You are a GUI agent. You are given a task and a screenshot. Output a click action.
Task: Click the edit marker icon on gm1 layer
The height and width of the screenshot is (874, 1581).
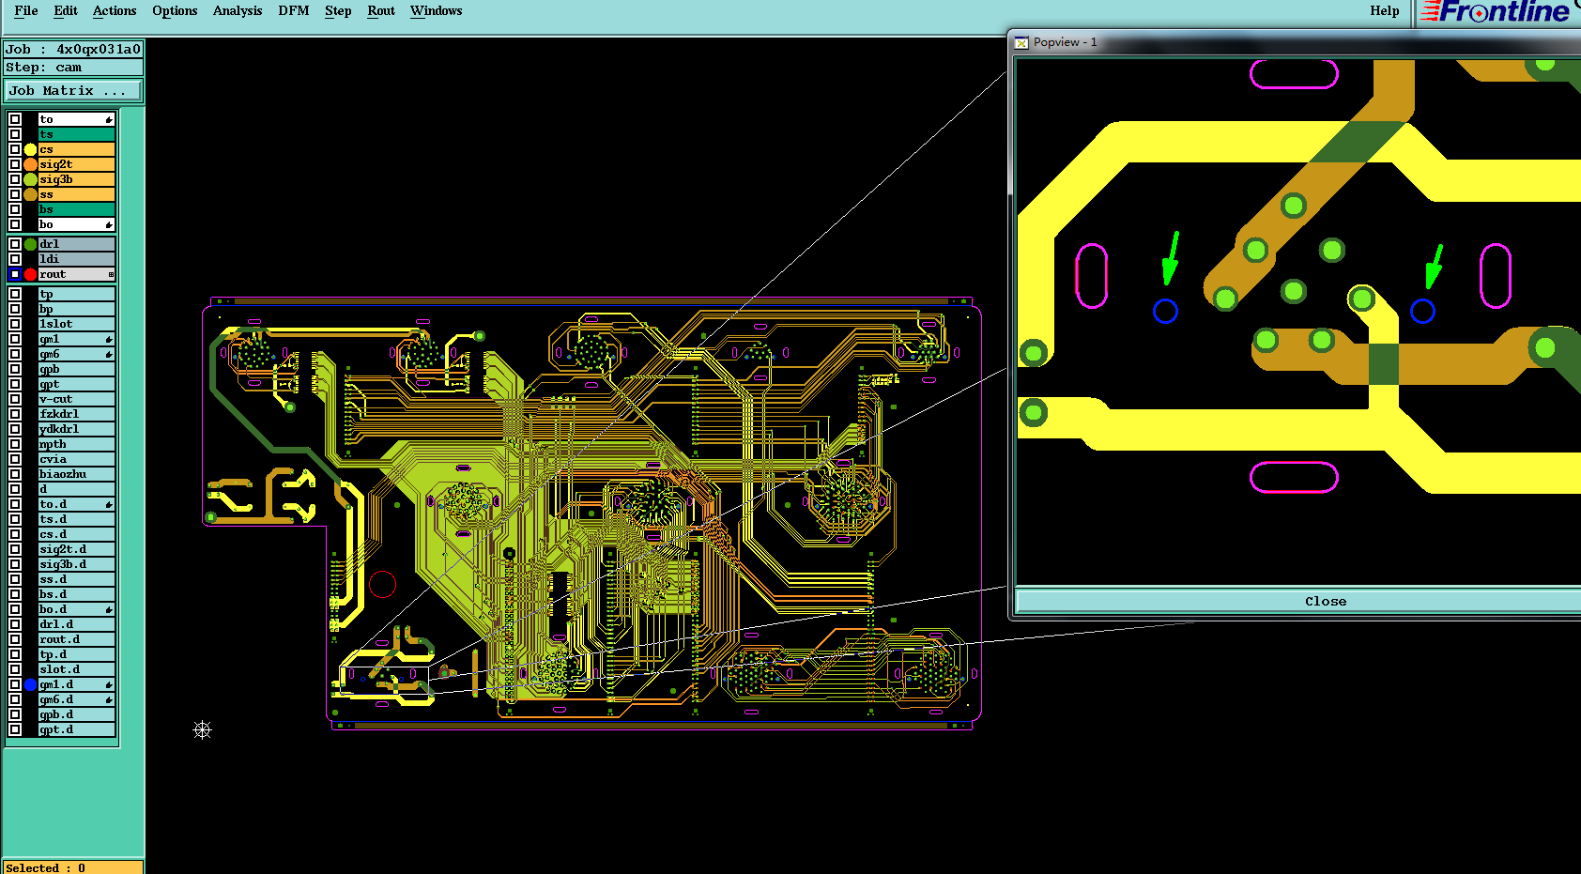[x=109, y=340]
